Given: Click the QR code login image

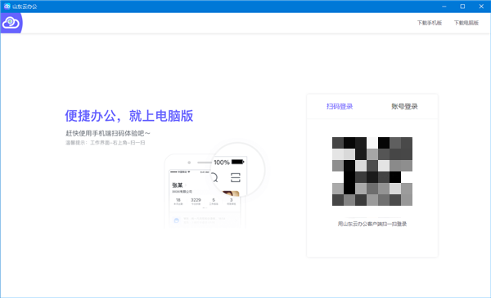Looking at the screenshot, I should [372, 171].
